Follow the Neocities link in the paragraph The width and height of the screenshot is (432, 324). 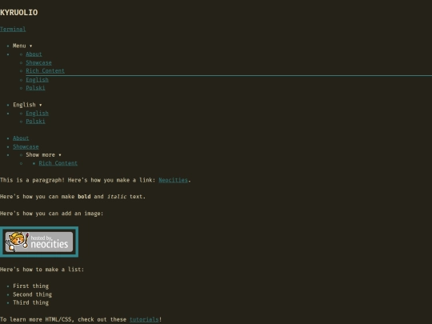click(173, 180)
